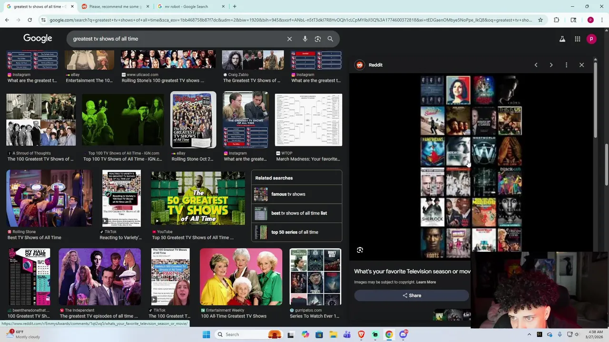609x342 pixels.
Task: Open Discord from the taskbar
Action: pos(403,334)
